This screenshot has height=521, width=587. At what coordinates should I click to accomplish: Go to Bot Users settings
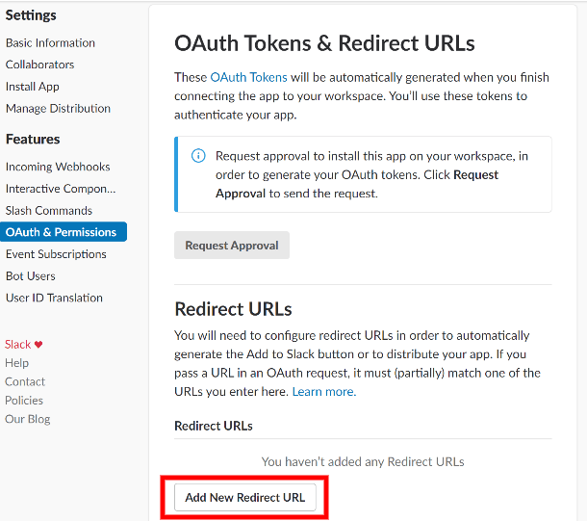tap(31, 276)
